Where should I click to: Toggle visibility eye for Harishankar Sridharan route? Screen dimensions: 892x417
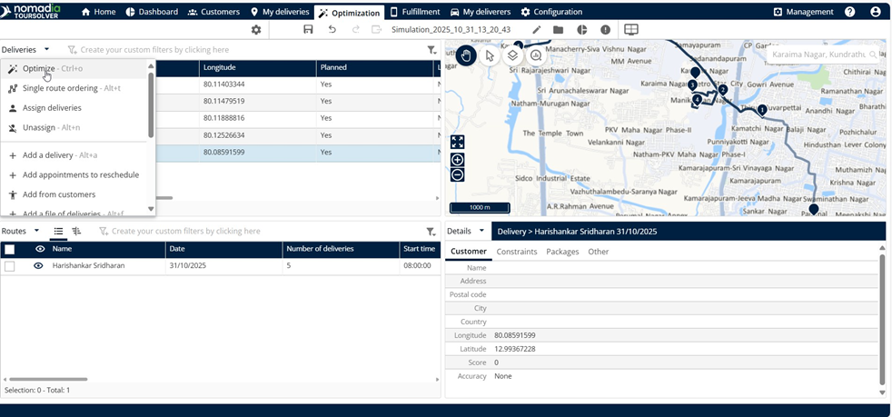(x=39, y=266)
